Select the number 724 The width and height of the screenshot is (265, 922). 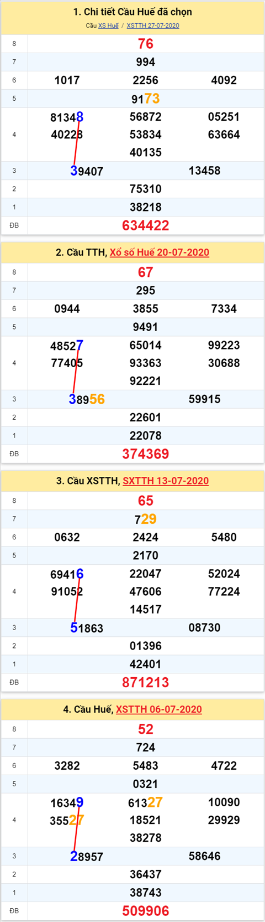[x=146, y=748]
